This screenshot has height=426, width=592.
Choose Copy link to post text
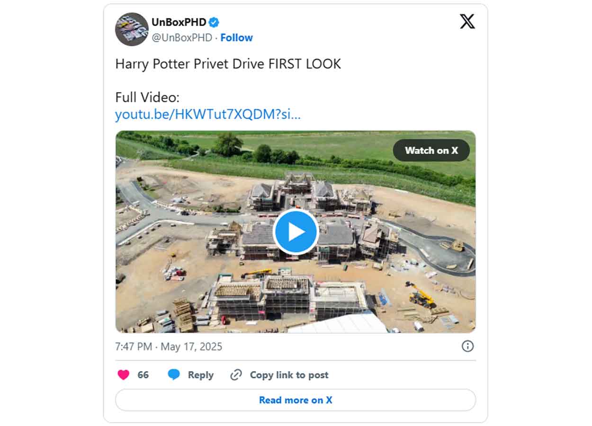pos(289,375)
